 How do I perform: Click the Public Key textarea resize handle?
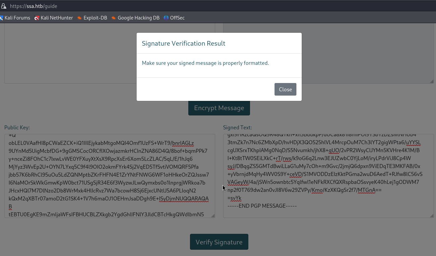(x=213, y=216)
